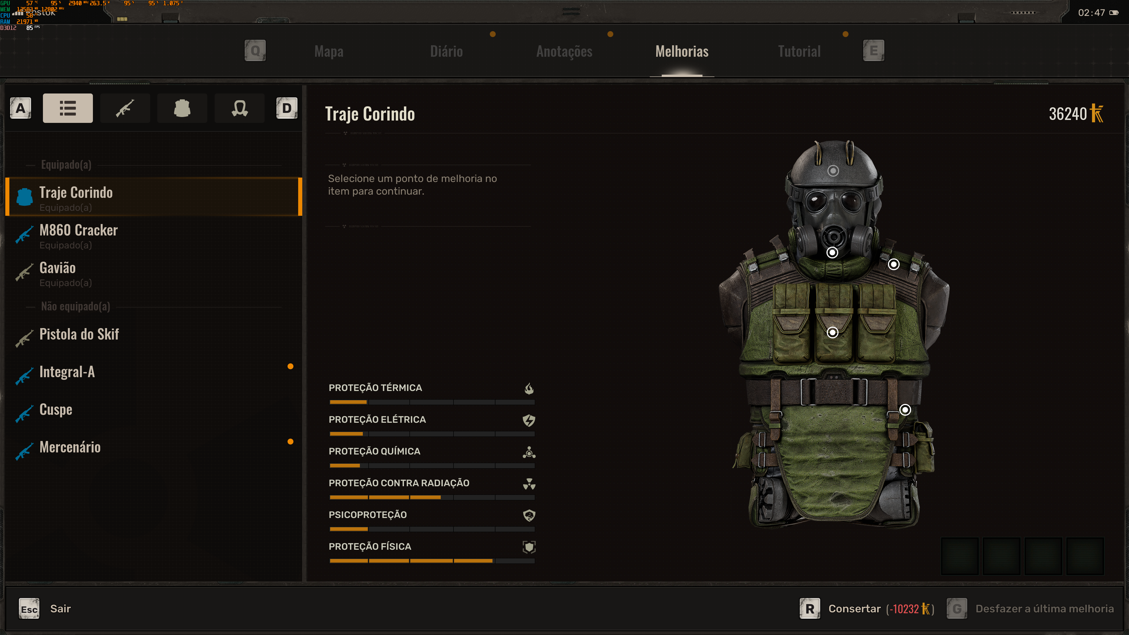Screen dimensions: 1129x635
Task: Click the first empty upgrade slot box
Action: tap(959, 556)
